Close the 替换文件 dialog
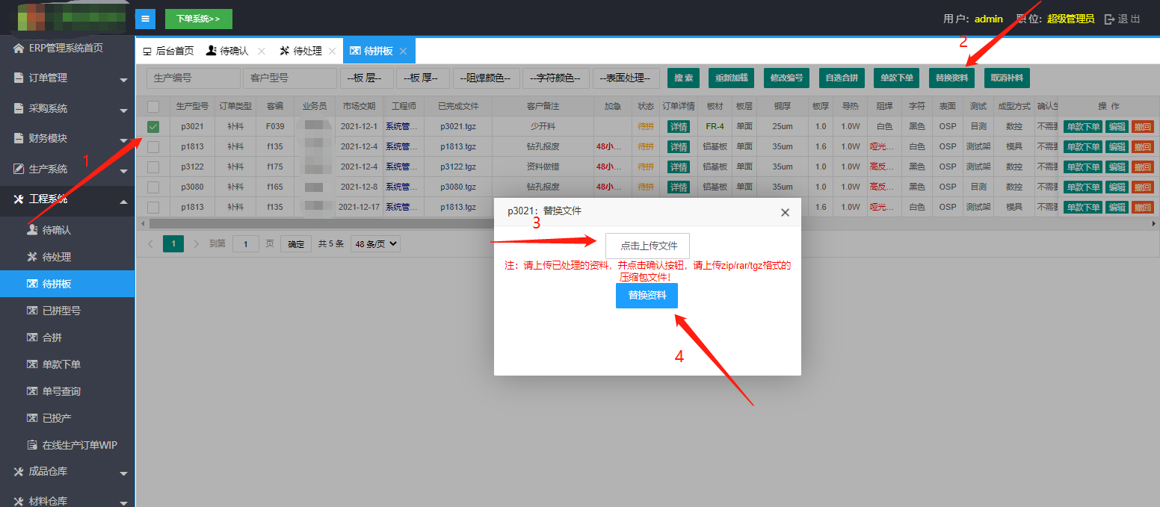The height and width of the screenshot is (507, 1160). (785, 213)
